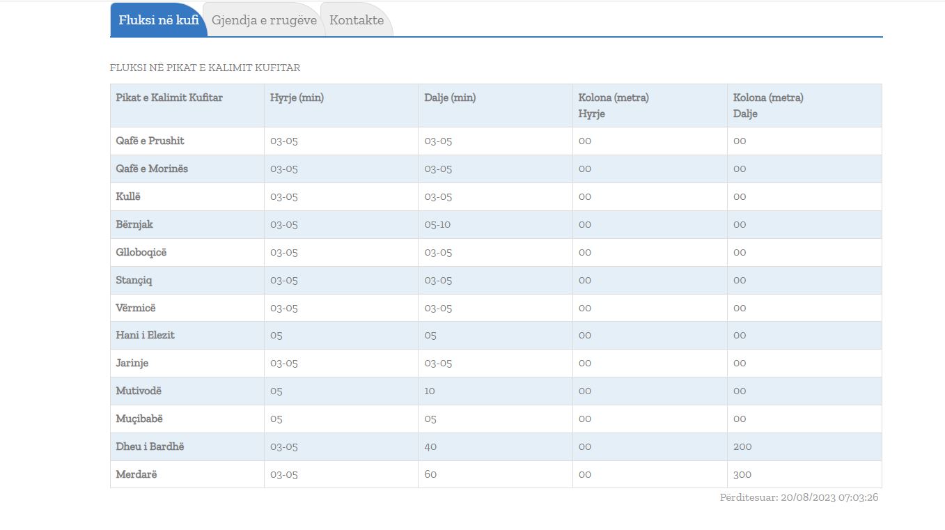Select the Jarinje row name

(132, 363)
